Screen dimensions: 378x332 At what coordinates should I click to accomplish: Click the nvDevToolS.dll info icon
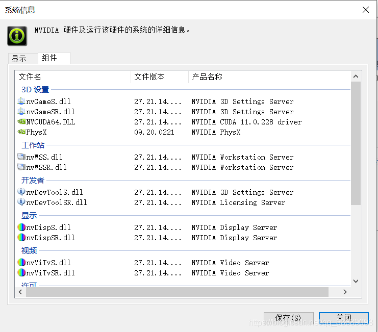point(21,192)
